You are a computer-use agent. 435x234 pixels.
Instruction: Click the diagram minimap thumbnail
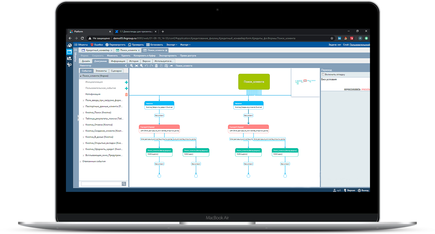click(305, 82)
